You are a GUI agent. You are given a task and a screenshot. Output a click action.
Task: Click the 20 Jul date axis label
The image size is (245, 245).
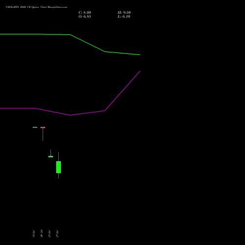tap(42, 233)
